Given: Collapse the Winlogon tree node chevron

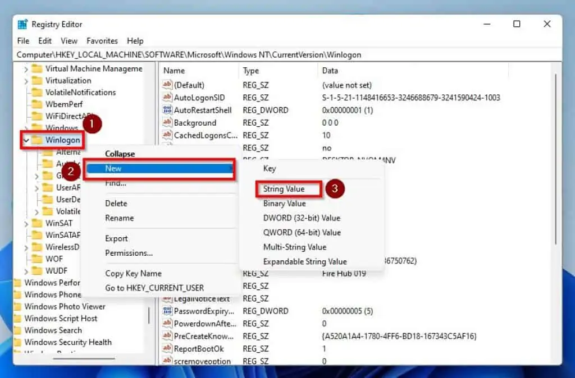Looking at the screenshot, I should (26, 140).
